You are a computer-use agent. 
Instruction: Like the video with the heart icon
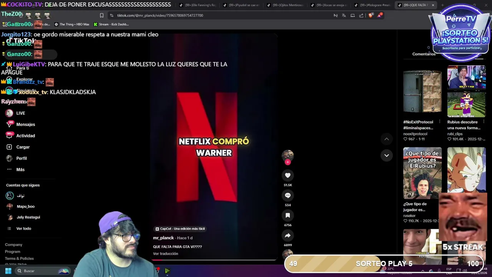point(288,175)
